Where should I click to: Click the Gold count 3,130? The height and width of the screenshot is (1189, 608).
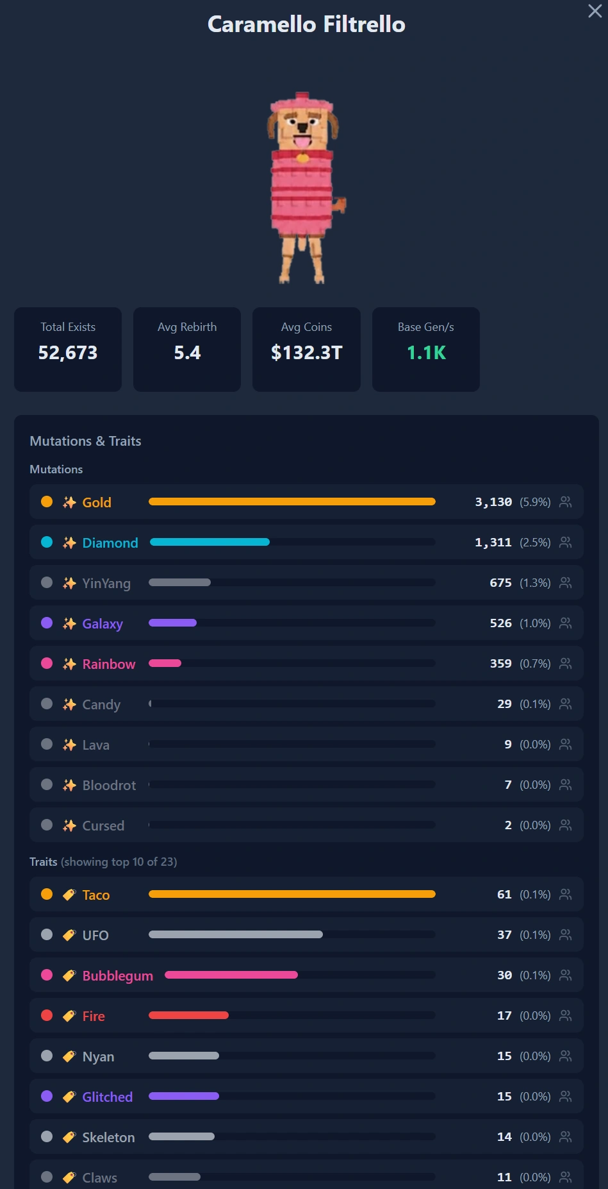493,502
